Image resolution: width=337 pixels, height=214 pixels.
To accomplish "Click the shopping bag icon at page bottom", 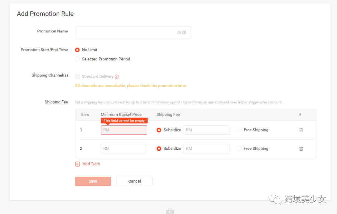I will point(170,211).
